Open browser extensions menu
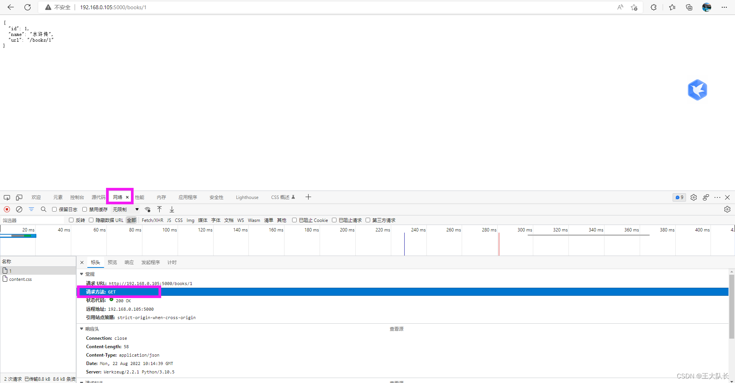Viewport: 735px width, 383px height. (x=653, y=7)
